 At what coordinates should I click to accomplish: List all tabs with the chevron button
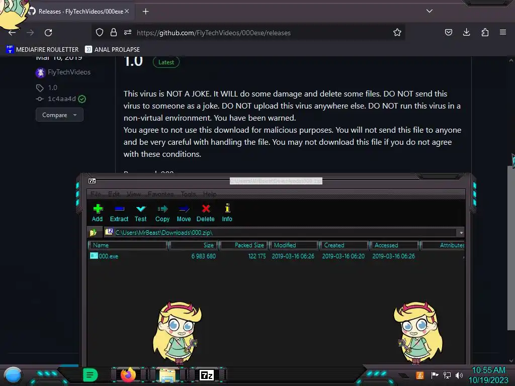coord(430,11)
